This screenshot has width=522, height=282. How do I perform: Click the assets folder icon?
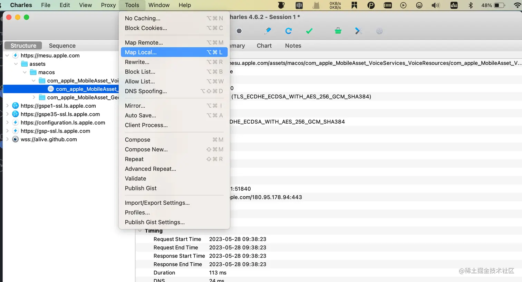coord(24,64)
